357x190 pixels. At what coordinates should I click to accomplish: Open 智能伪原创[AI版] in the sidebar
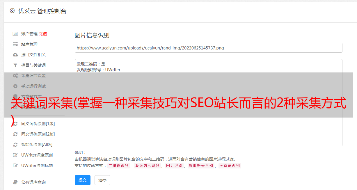click(37, 145)
